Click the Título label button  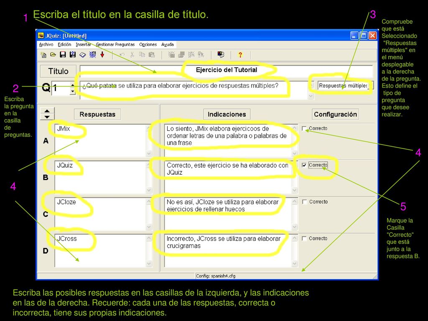58,71
